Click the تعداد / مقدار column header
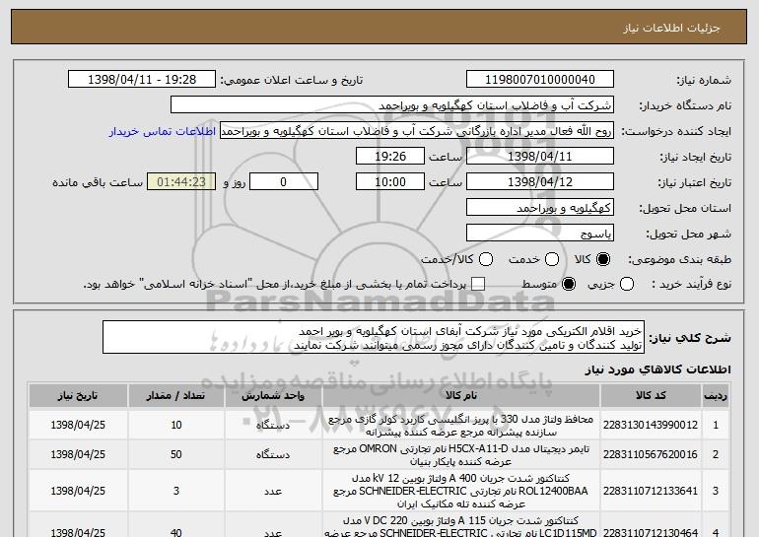 (x=176, y=396)
